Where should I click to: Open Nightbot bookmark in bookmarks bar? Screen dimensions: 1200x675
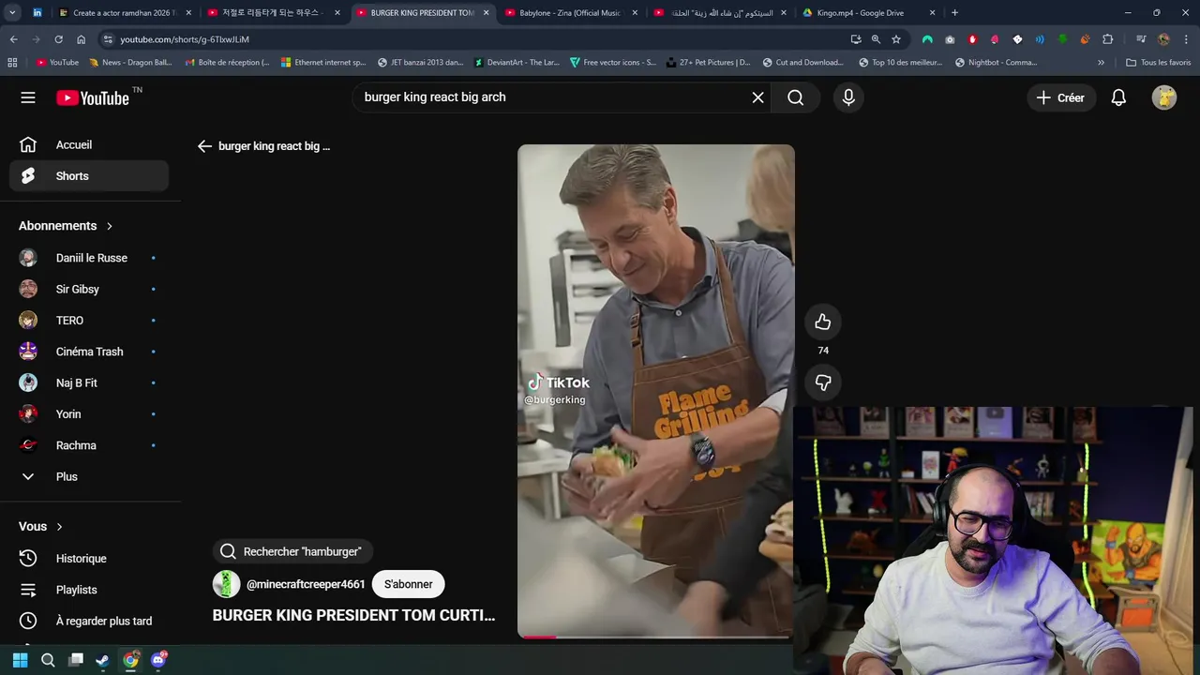[x=996, y=63]
